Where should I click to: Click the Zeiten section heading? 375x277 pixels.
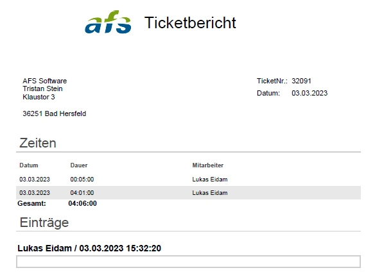[x=38, y=143]
